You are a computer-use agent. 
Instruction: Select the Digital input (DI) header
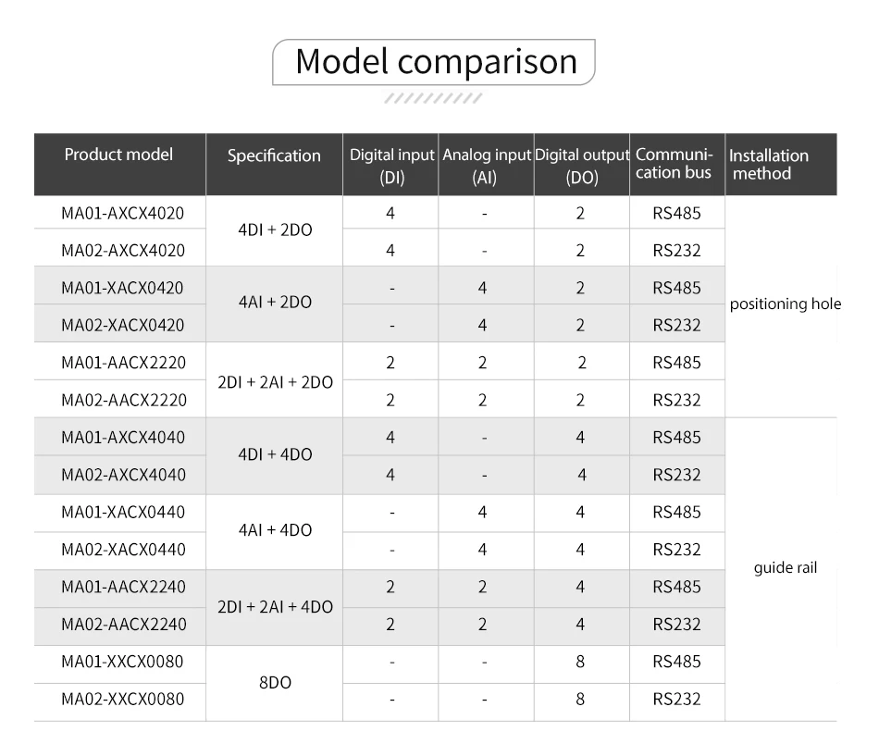(x=392, y=166)
